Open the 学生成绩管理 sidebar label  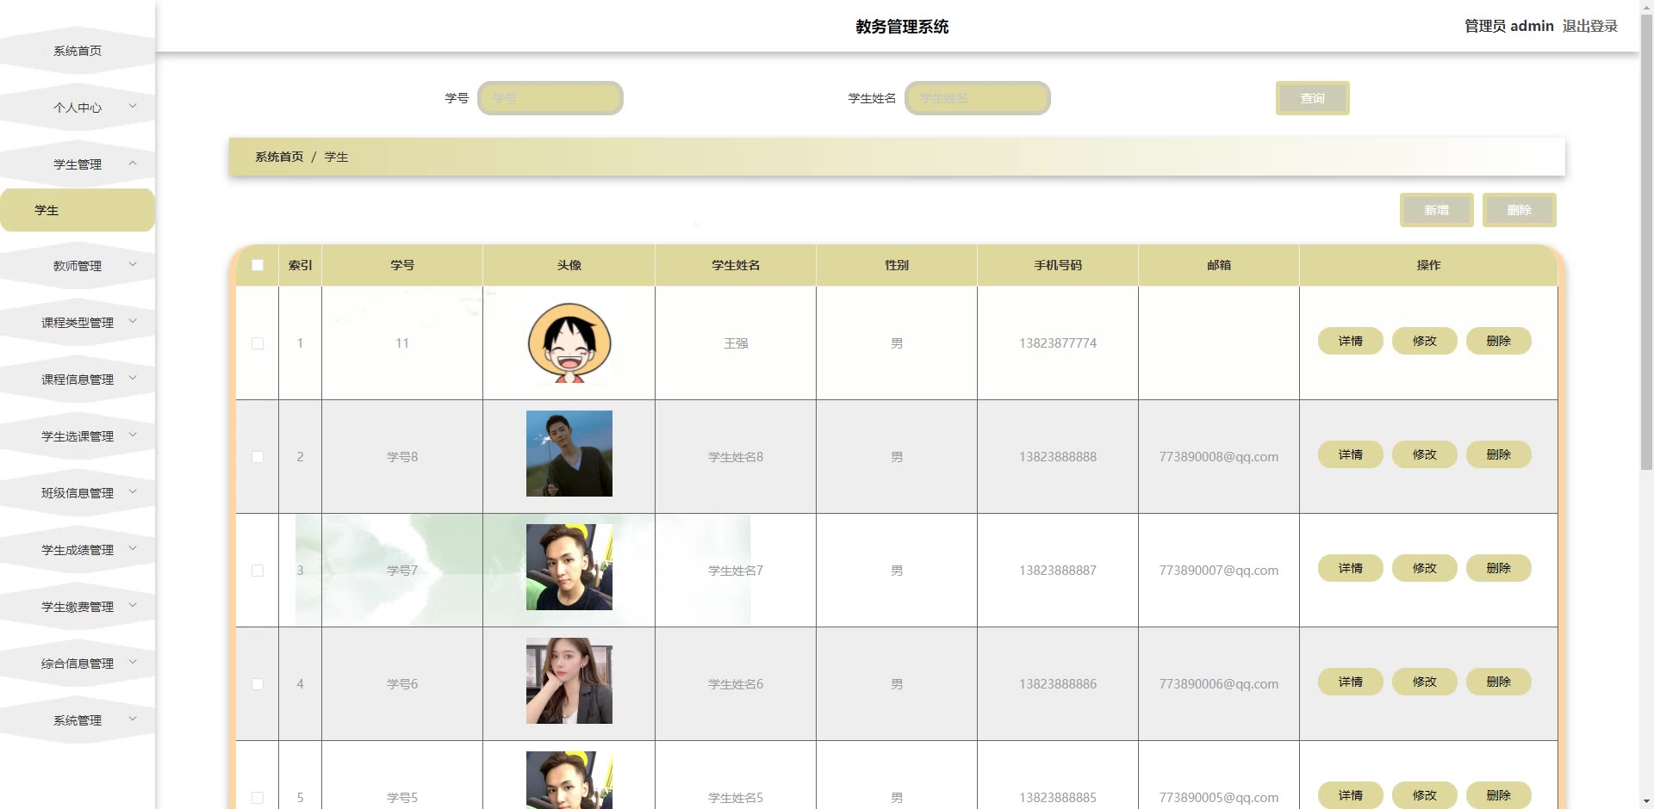coord(78,550)
